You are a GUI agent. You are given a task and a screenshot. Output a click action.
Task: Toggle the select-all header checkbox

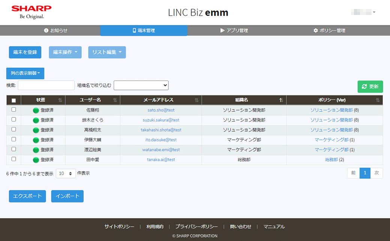13,100
